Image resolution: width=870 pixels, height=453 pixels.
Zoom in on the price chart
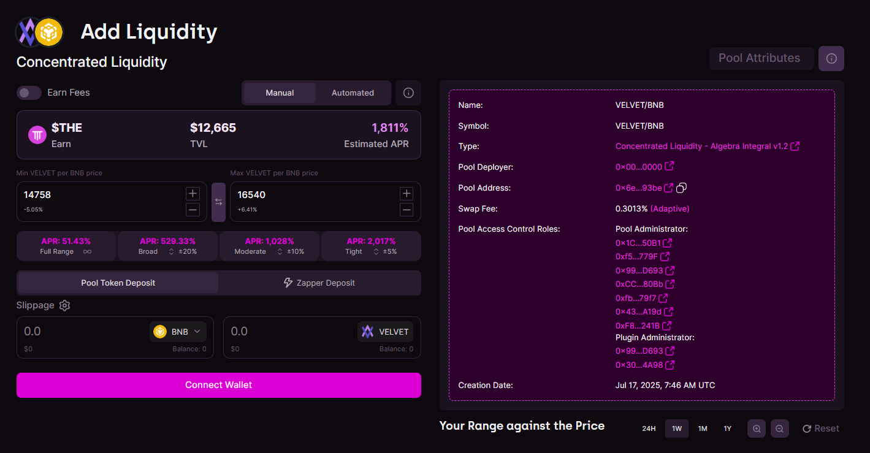tap(757, 428)
